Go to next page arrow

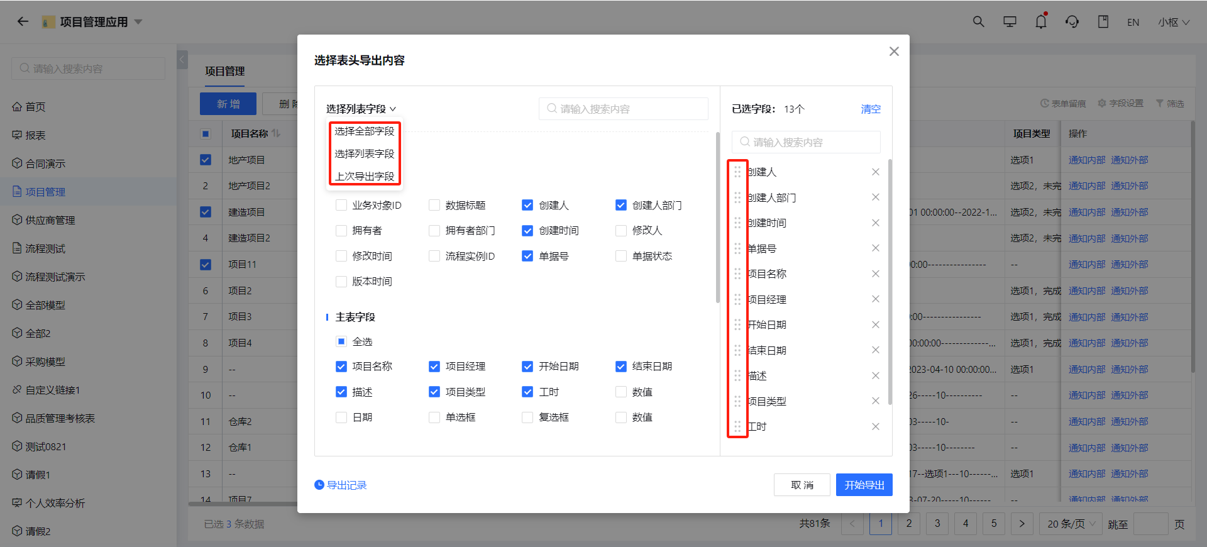(1022, 524)
